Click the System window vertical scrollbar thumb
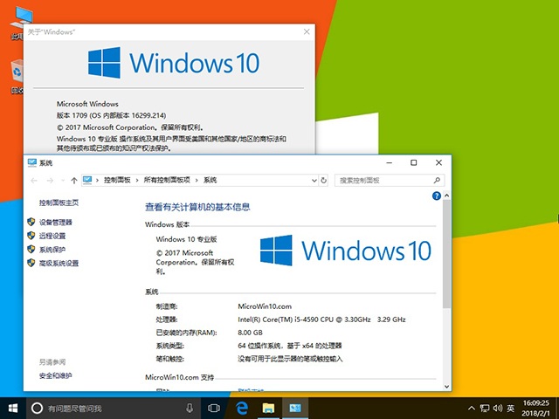559x419 pixels. tap(446, 253)
